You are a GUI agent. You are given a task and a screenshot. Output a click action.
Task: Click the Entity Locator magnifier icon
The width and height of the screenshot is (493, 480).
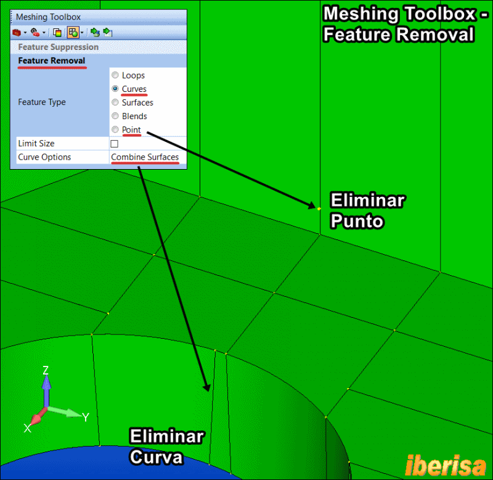coord(35,33)
